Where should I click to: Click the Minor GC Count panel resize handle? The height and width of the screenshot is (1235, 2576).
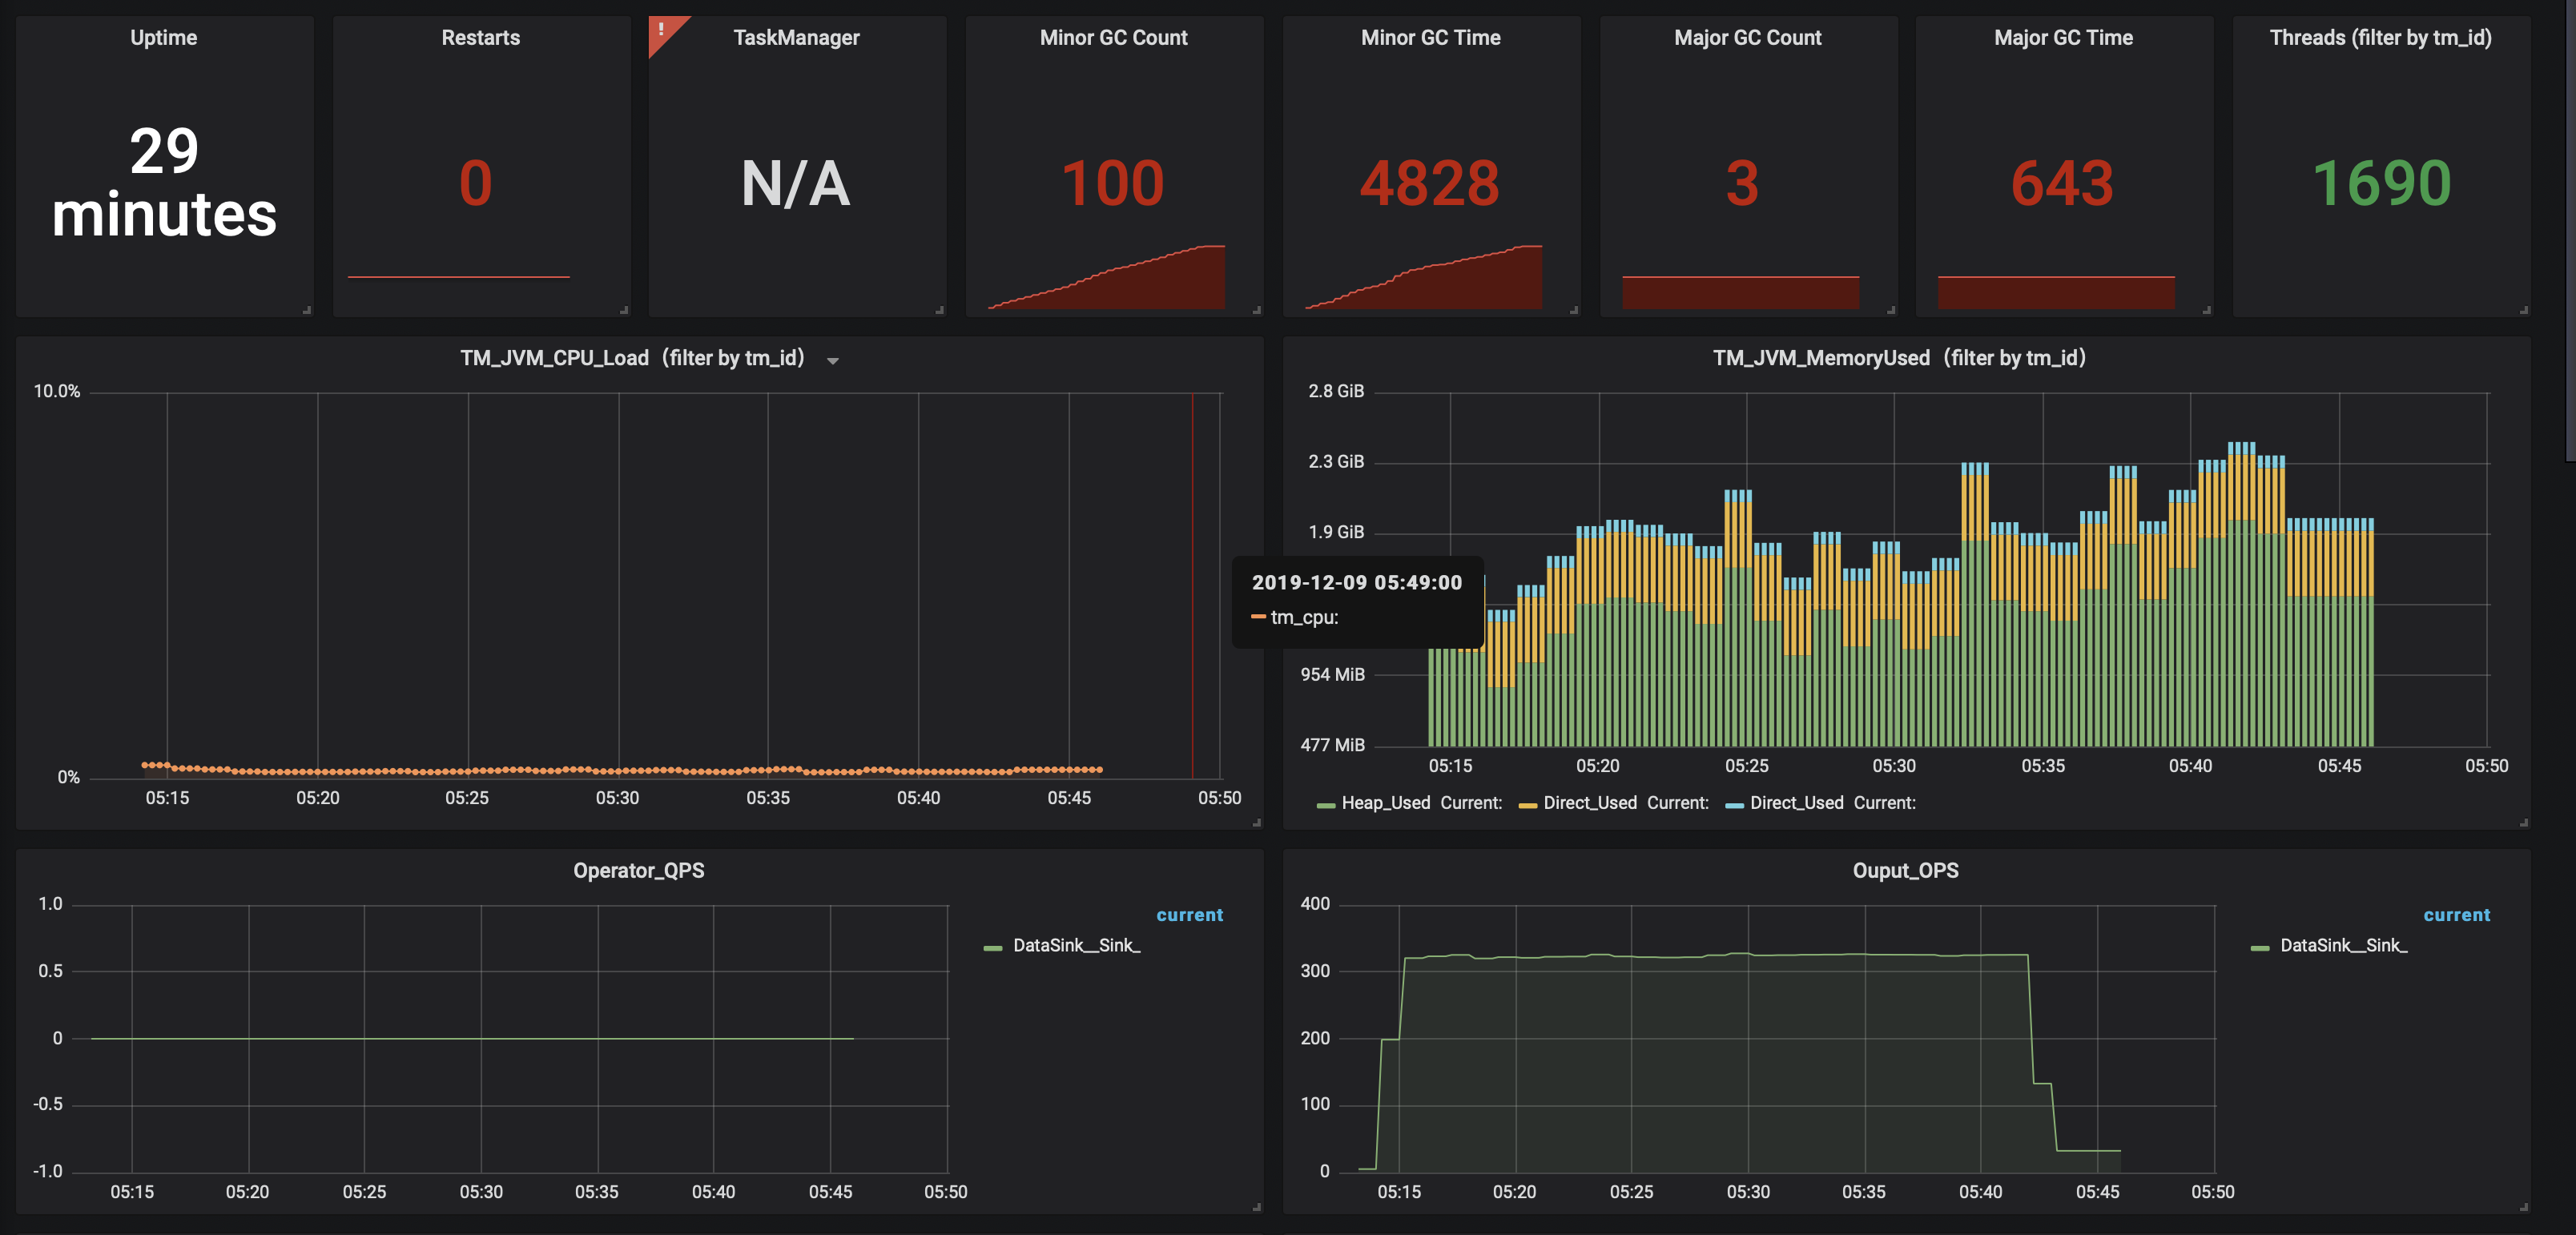click(x=1257, y=310)
